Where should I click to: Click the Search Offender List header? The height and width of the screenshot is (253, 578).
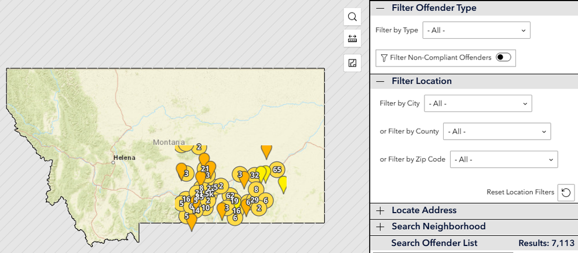(x=434, y=243)
